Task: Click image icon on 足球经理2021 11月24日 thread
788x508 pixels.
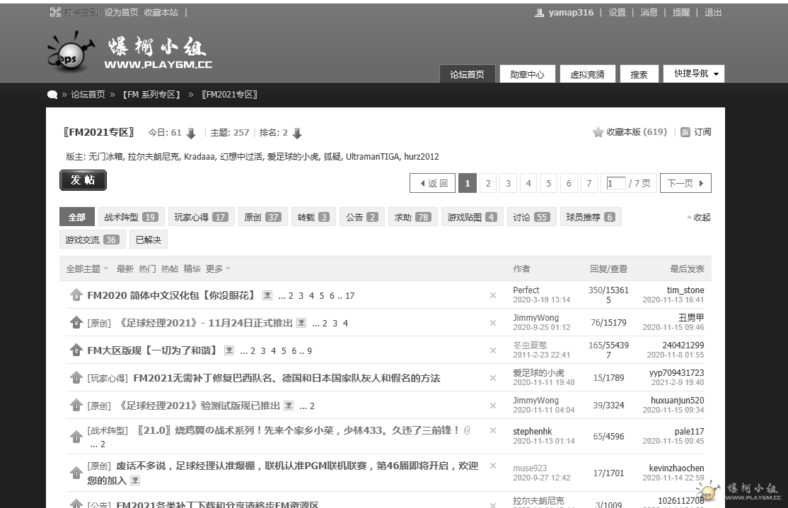Action: 301,323
